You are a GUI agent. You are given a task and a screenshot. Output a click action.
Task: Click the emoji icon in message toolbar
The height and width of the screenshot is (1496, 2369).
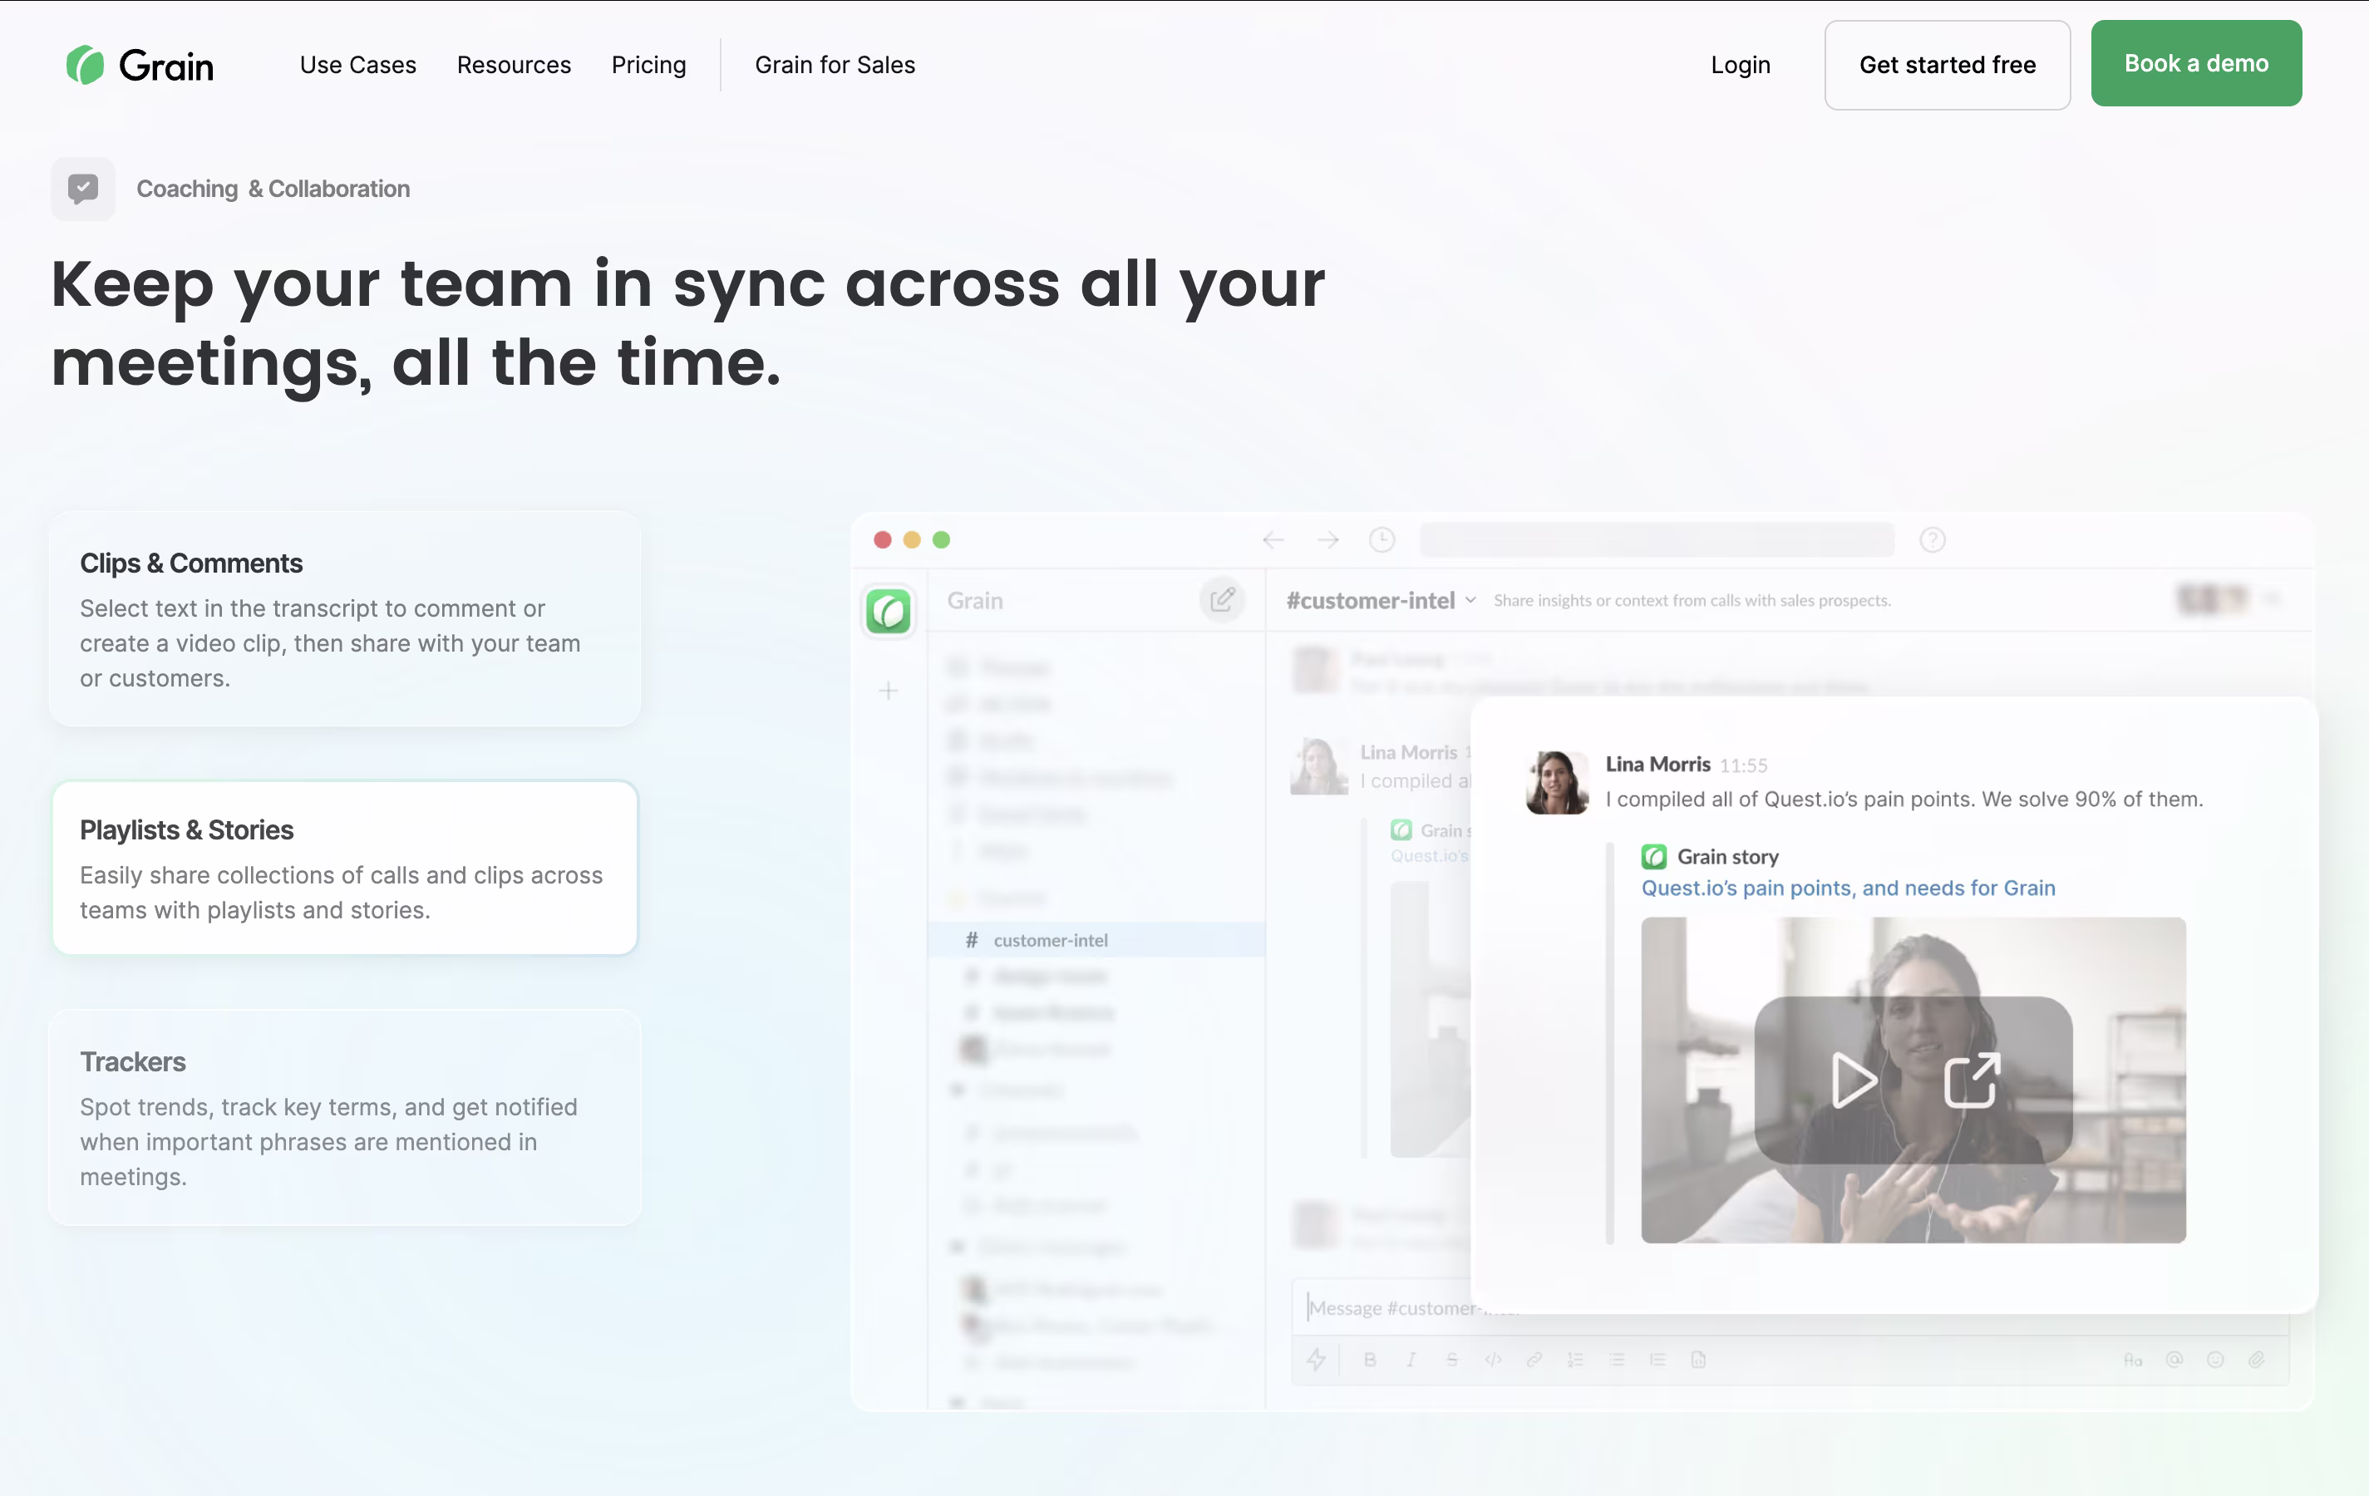coord(2215,1360)
